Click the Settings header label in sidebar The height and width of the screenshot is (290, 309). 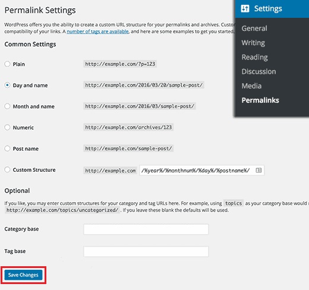[268, 8]
